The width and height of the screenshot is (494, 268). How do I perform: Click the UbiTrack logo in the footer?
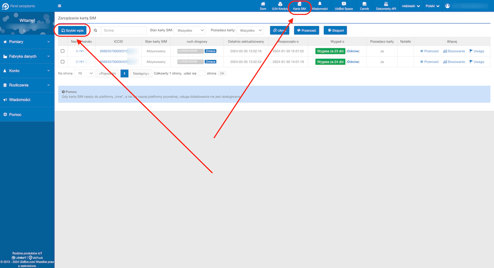coord(35,258)
